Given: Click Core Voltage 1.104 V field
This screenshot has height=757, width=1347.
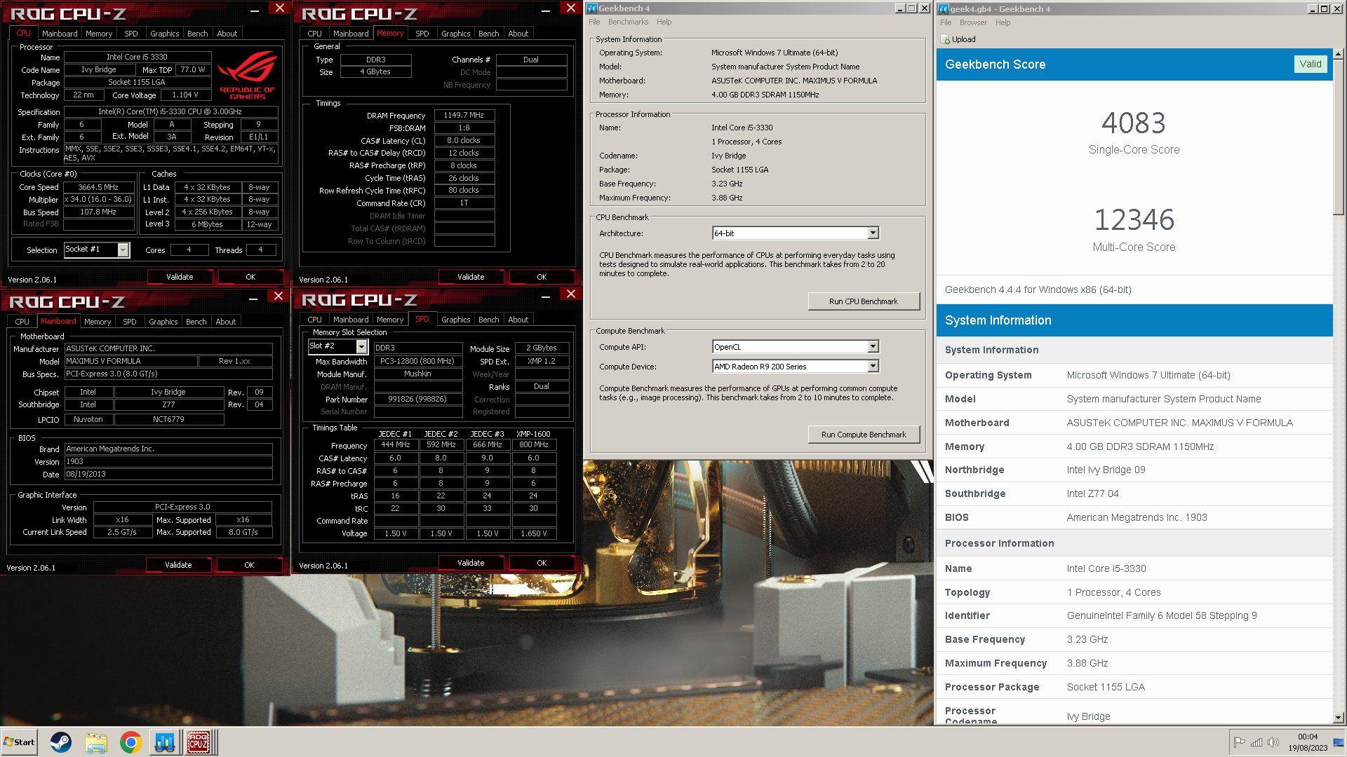Looking at the screenshot, I should click(185, 95).
